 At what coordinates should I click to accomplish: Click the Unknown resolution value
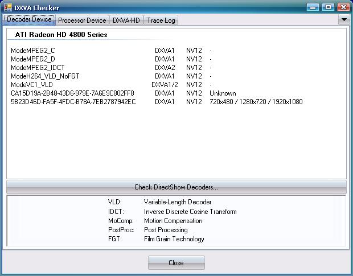coord(223,93)
